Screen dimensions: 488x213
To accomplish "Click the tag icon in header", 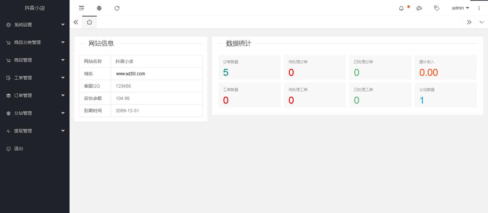I will 436,8.
